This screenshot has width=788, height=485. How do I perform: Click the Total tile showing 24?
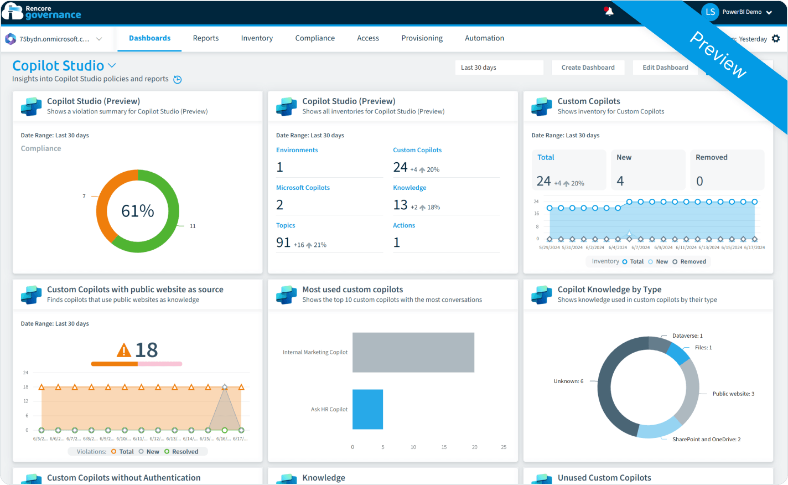(x=569, y=170)
